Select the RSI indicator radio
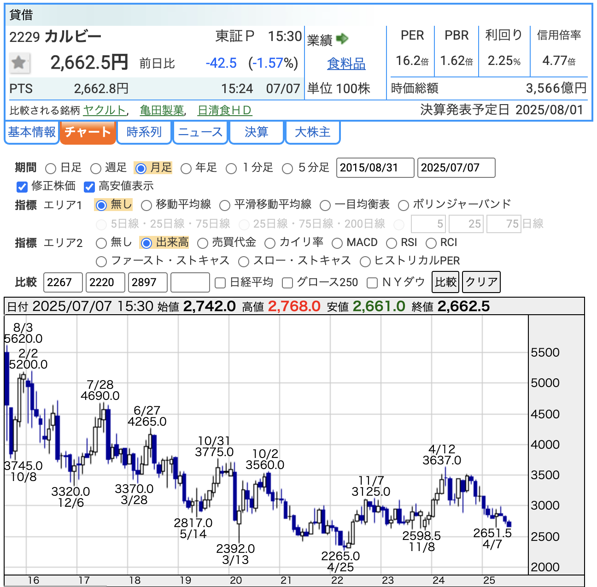The image size is (597, 587). coord(392,243)
